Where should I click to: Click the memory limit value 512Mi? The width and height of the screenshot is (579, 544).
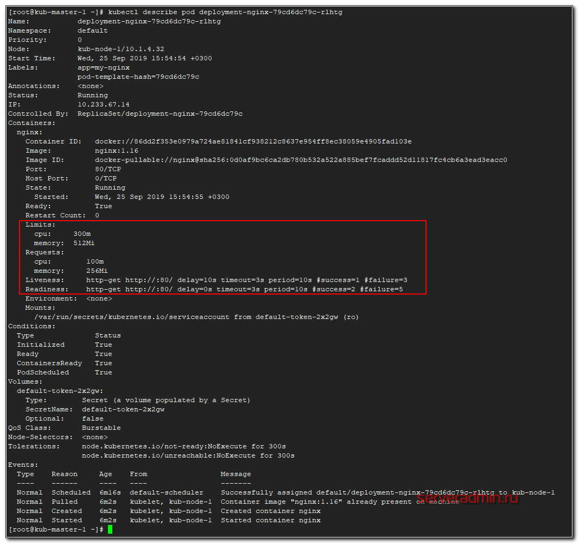click(84, 243)
